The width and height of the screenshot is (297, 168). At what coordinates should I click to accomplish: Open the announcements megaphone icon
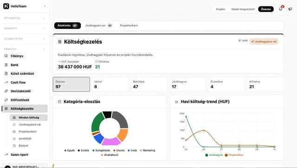click(x=290, y=9)
